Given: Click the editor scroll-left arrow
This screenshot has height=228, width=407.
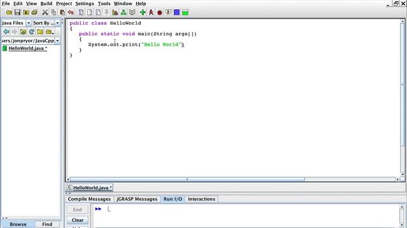Looking at the screenshot, I should [x=68, y=179].
